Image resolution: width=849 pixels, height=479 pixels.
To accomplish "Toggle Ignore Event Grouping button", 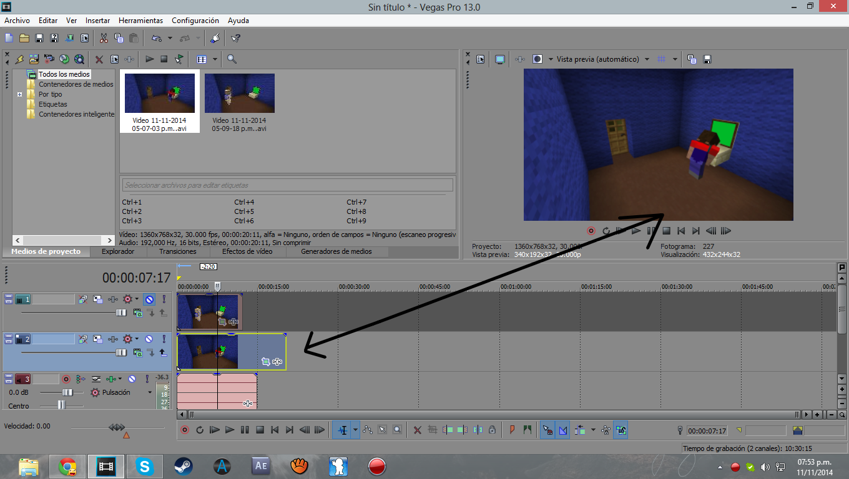I will pyautogui.click(x=621, y=430).
